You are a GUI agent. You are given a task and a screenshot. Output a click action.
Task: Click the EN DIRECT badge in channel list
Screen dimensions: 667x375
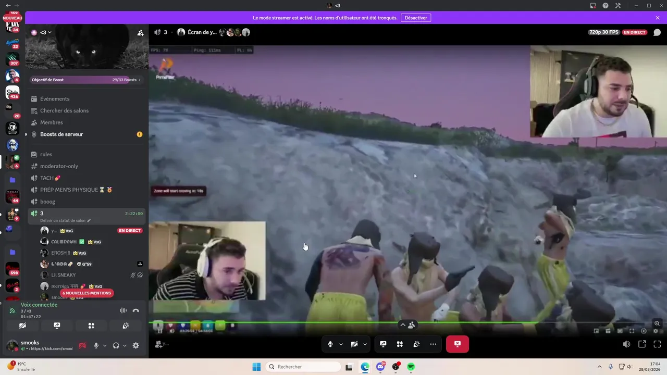tap(130, 230)
